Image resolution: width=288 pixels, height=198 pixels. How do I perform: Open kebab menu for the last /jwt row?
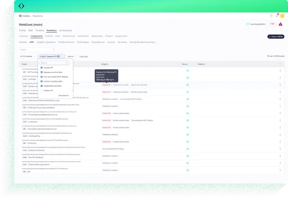[280, 170]
